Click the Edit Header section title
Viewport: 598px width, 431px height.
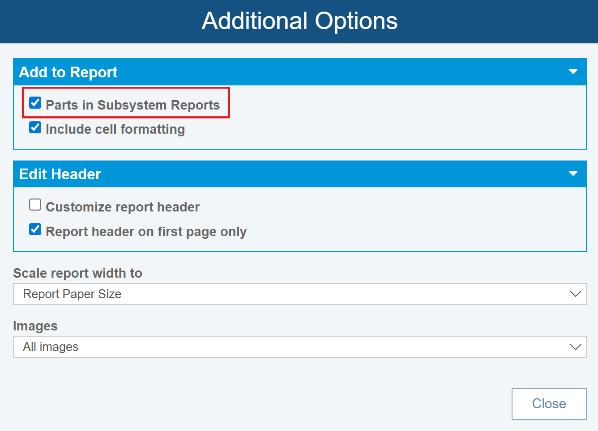point(60,174)
